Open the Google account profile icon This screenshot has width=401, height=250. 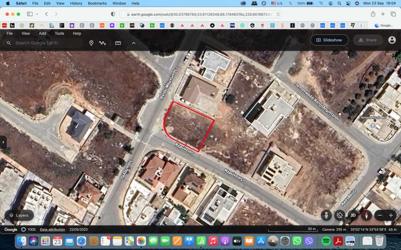[x=392, y=40]
